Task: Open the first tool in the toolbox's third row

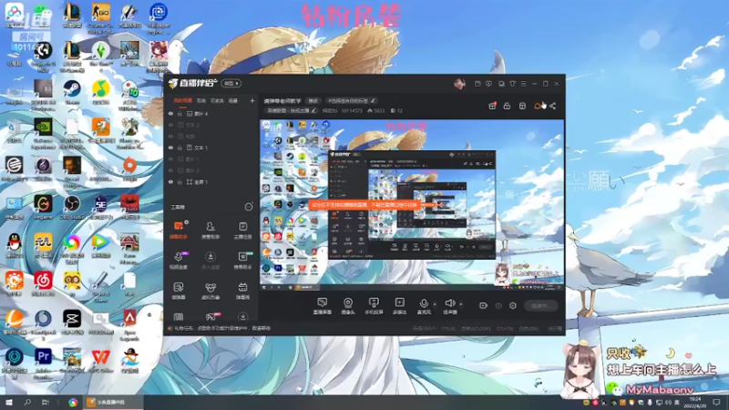Action: coord(179,291)
